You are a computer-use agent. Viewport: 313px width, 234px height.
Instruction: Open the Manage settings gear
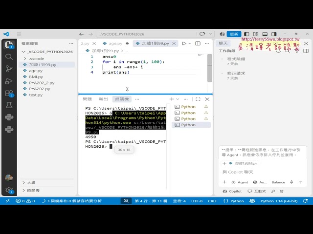tap(9, 190)
